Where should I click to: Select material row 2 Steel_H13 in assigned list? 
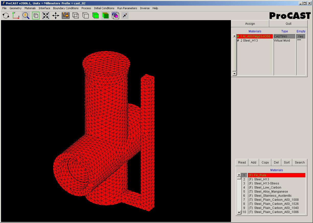click(255, 41)
